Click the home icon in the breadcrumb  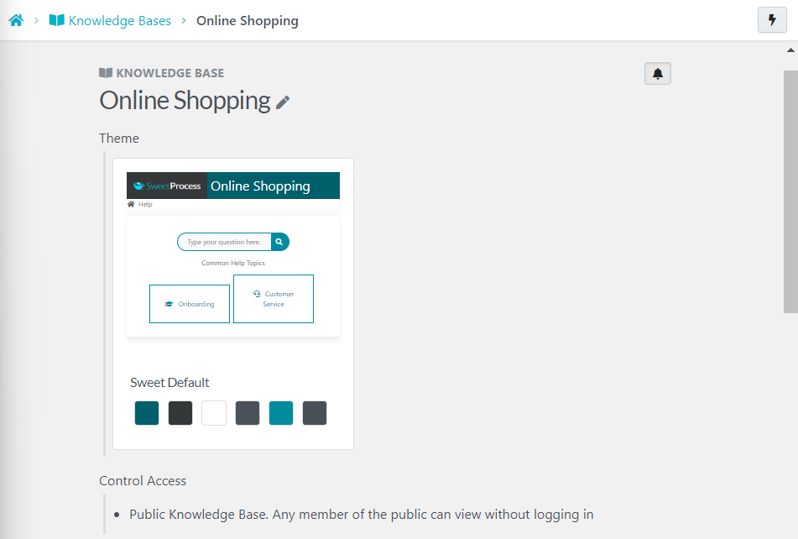(16, 20)
